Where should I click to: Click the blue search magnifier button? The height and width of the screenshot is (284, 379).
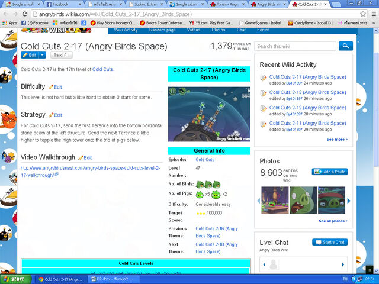point(346,46)
